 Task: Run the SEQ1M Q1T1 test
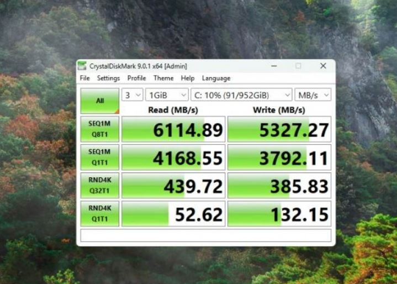coord(99,157)
